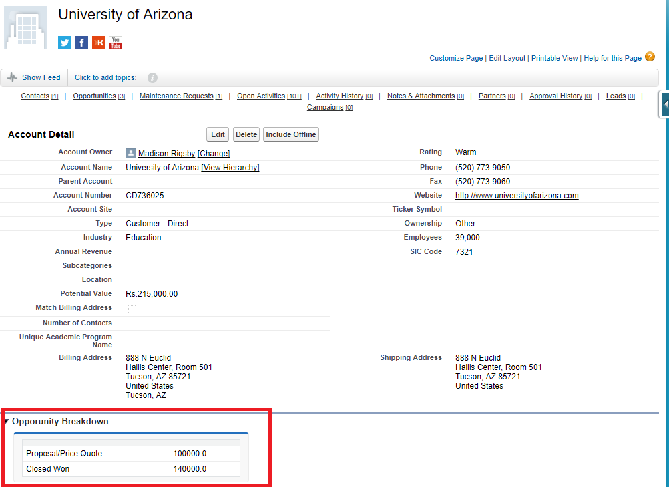Image resolution: width=669 pixels, height=487 pixels.
Task: Jump to the Contacts related list
Action: [39, 96]
